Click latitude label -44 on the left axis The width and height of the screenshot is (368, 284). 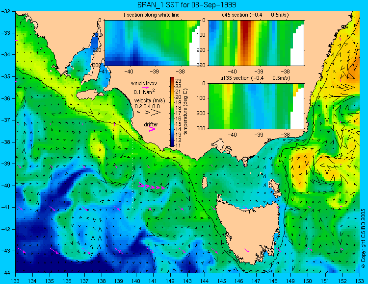(6, 273)
